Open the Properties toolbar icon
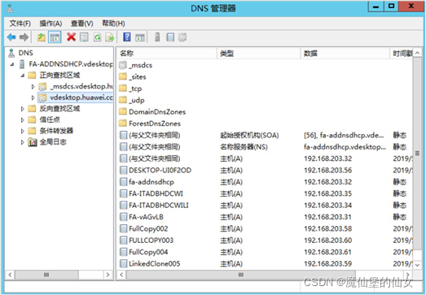This screenshot has height=295, width=426. click(x=84, y=37)
